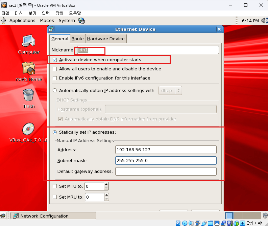Open the GNOME volume control speaker icon
268x226 pixels.
tap(264, 21)
